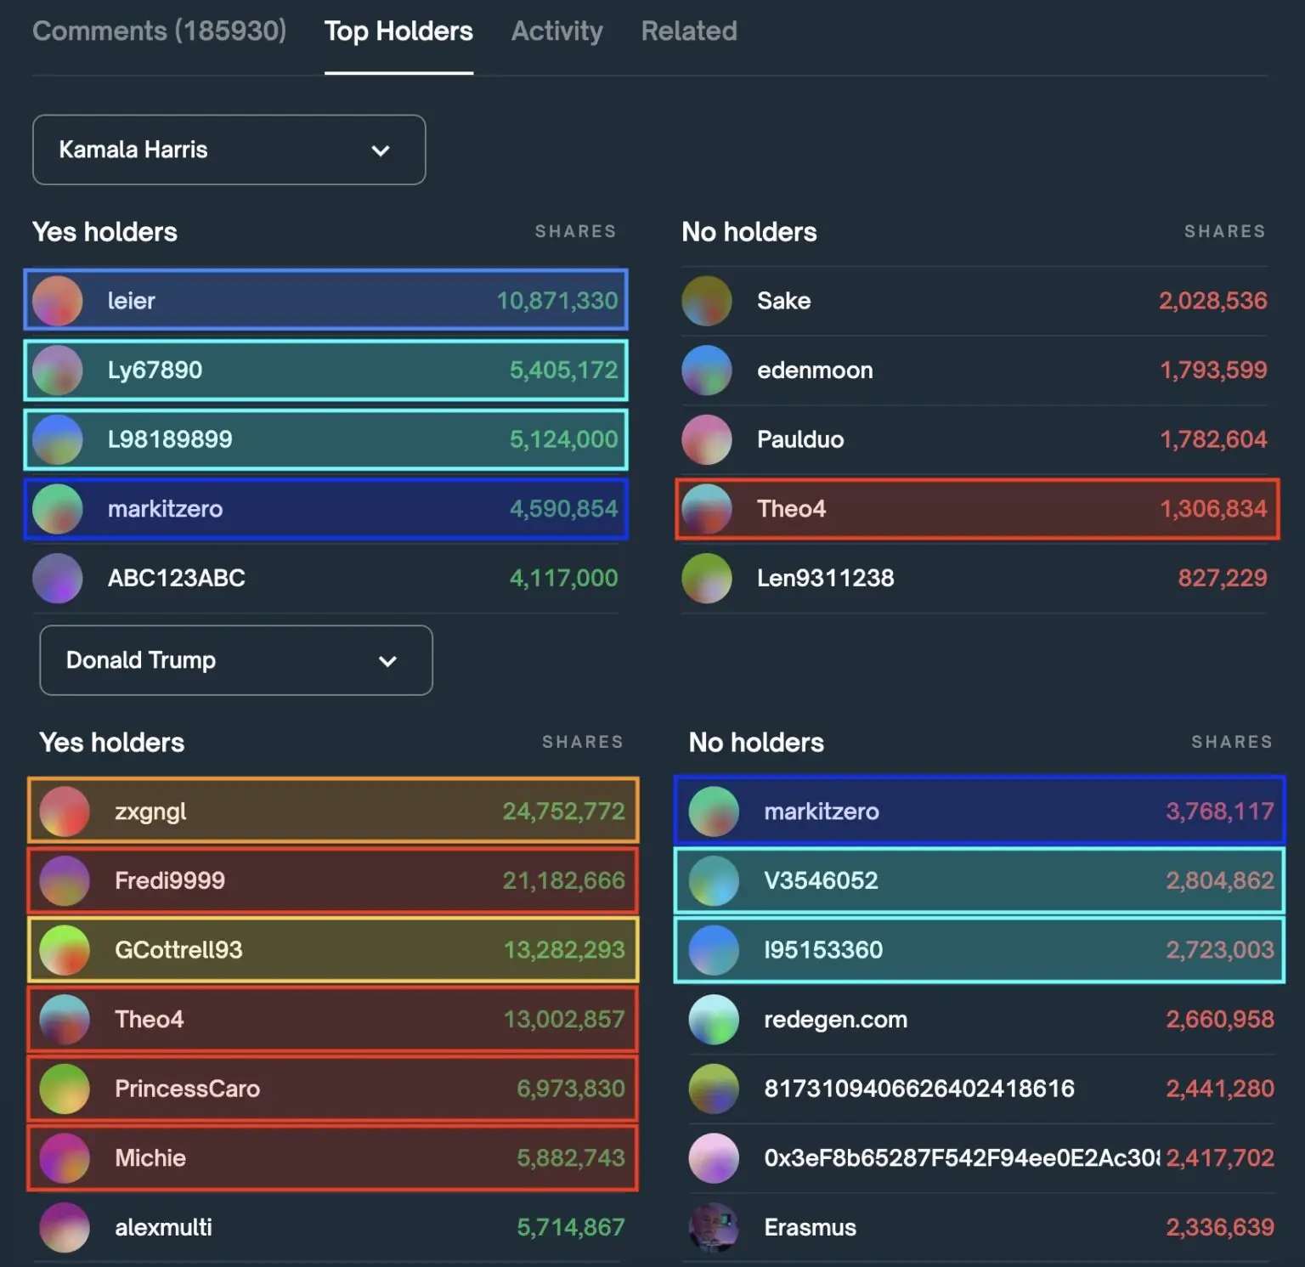This screenshot has height=1267, width=1305.
Task: Click PrincessCaro's avatar icon
Action: (x=65, y=1089)
